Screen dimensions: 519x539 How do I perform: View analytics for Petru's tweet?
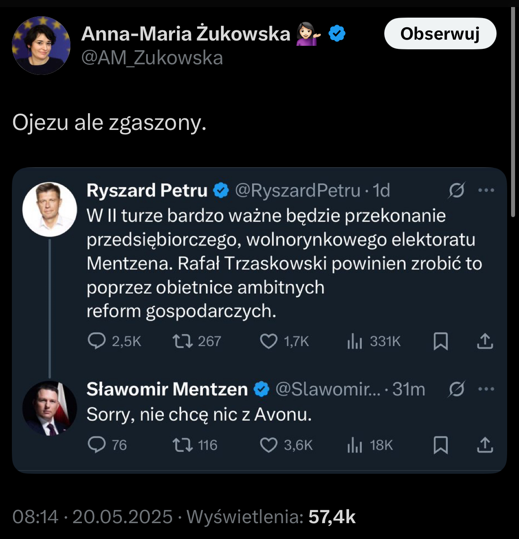pyautogui.click(x=354, y=341)
